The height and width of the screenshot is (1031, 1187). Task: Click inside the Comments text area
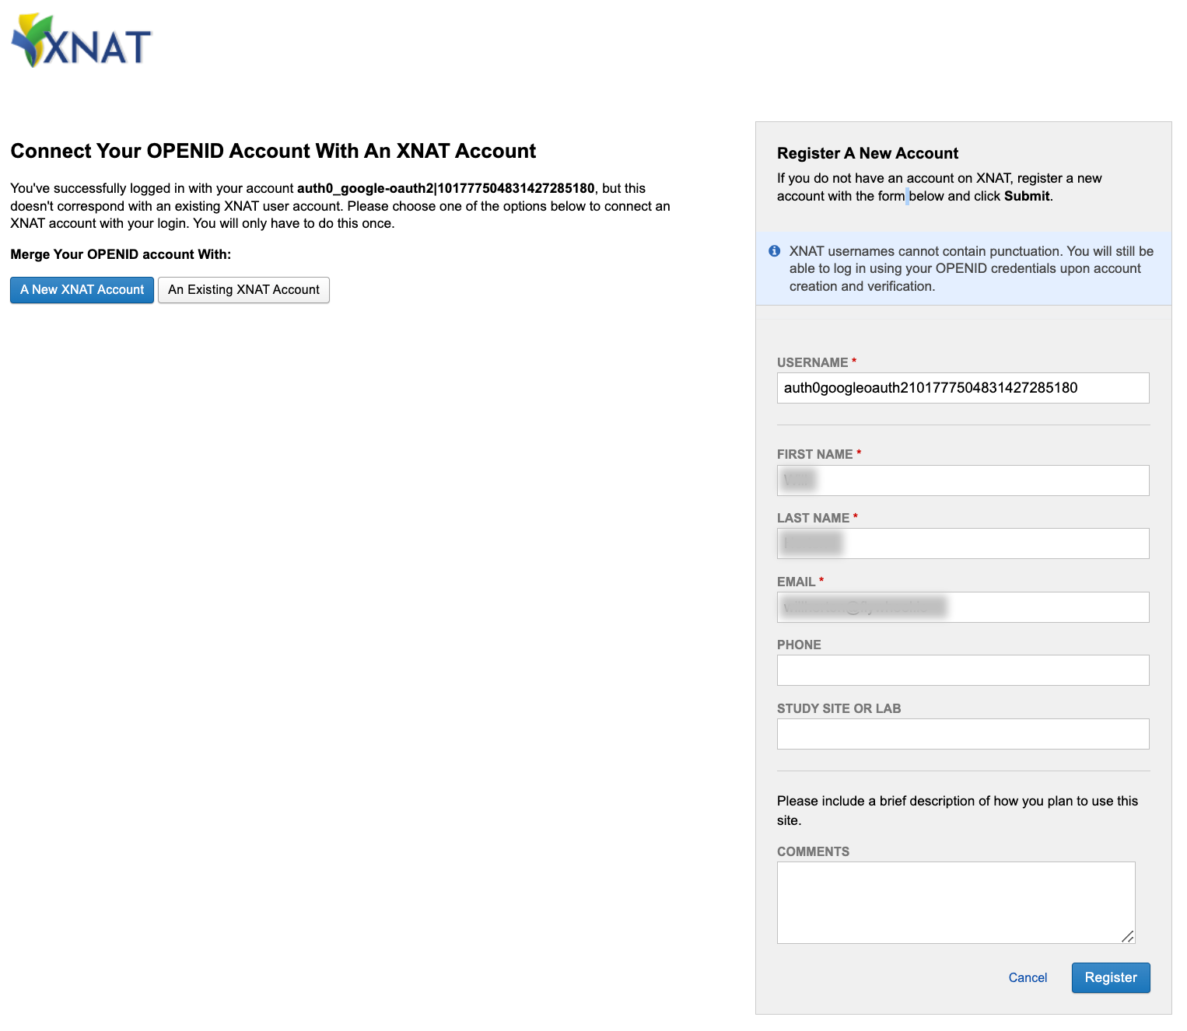(x=955, y=902)
